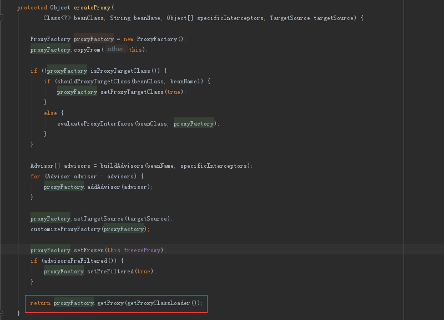Click the shouldProxyTargetClass call
The image size is (444, 320).
coord(94,82)
